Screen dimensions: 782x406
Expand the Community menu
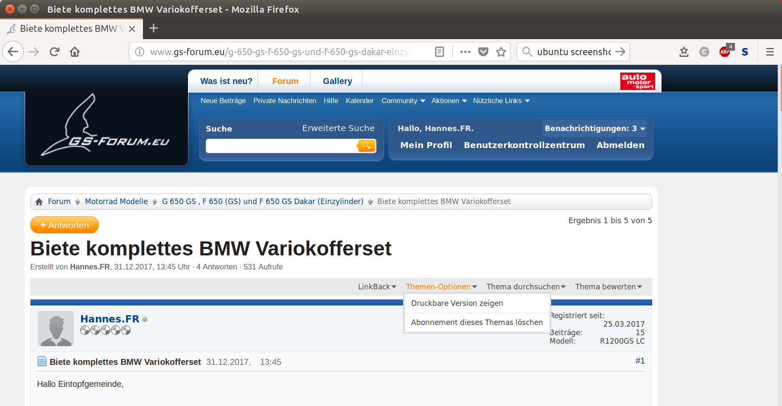pyautogui.click(x=403, y=101)
